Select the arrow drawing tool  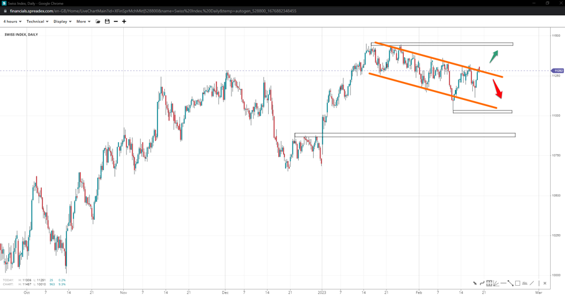click(x=475, y=283)
